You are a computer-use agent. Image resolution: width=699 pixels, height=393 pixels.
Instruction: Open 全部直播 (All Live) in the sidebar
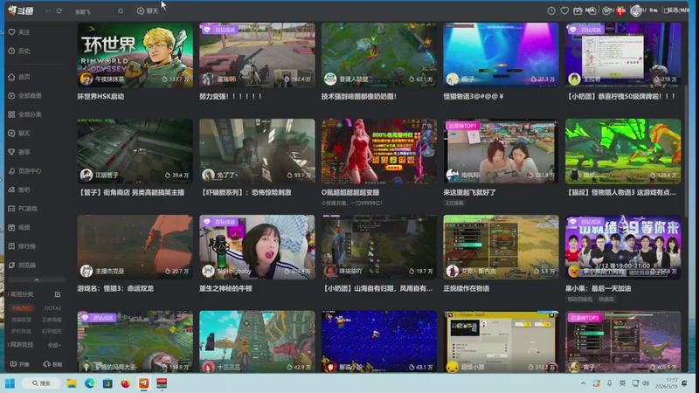point(24,95)
